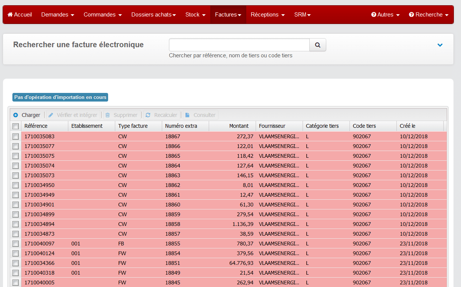Expand the advanced search chevron

440,45
